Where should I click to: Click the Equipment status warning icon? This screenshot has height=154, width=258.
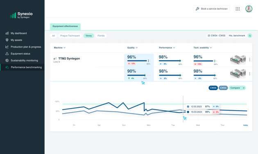tap(7, 54)
